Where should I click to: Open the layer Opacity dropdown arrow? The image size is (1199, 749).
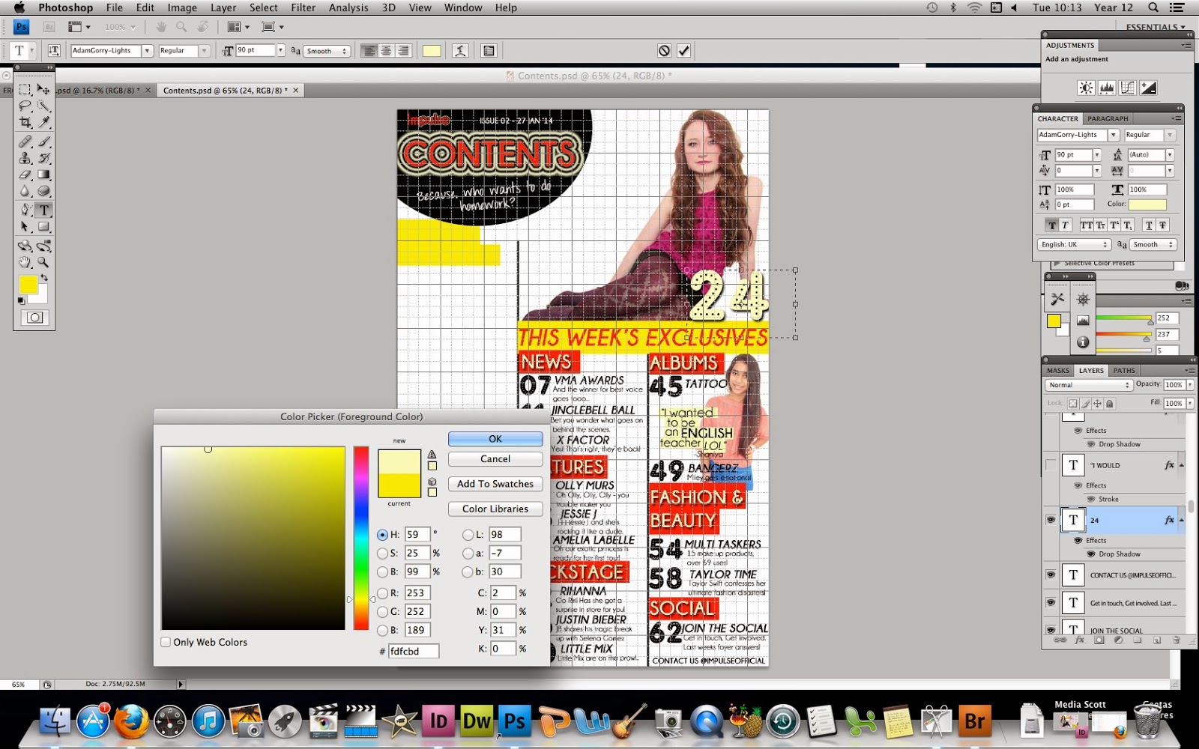tap(1189, 385)
